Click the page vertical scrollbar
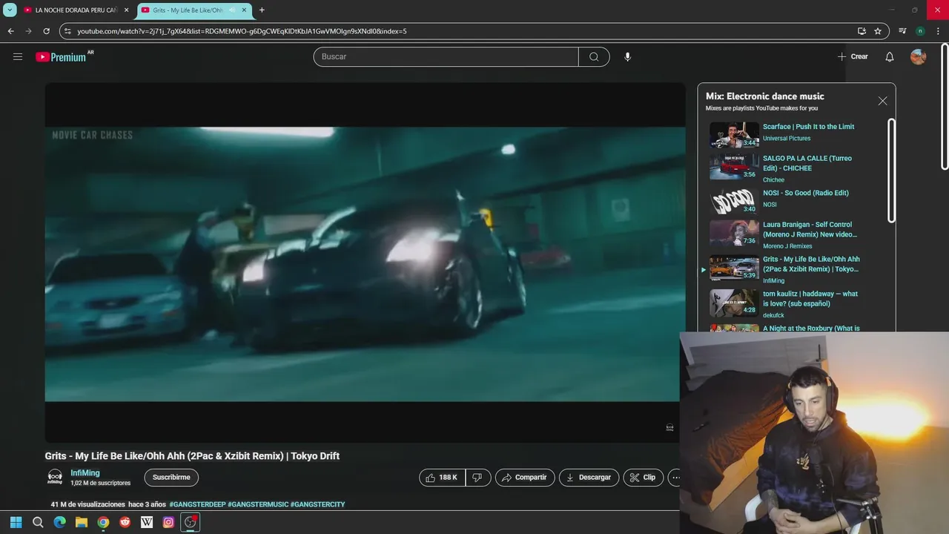949x534 pixels. 945,108
